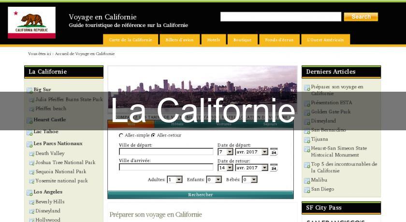Click the icon beside Los Angeles

pyautogui.click(x=29, y=192)
